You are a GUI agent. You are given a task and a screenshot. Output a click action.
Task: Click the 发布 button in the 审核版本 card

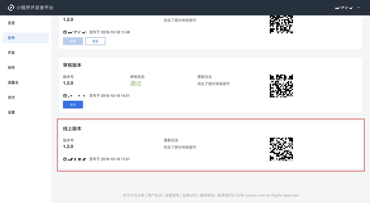pyautogui.click(x=73, y=104)
